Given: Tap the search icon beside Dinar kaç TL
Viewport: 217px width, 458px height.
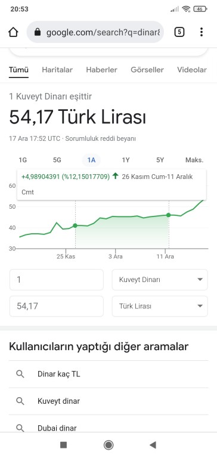Looking at the screenshot, I should tap(20, 374).
